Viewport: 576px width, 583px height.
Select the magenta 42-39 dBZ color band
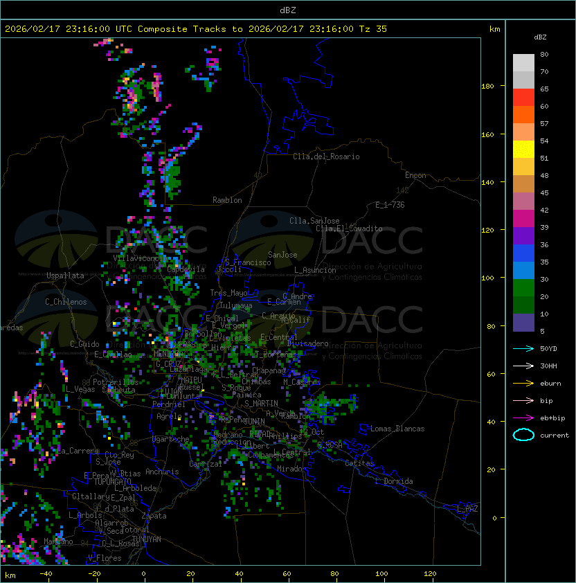(x=523, y=219)
